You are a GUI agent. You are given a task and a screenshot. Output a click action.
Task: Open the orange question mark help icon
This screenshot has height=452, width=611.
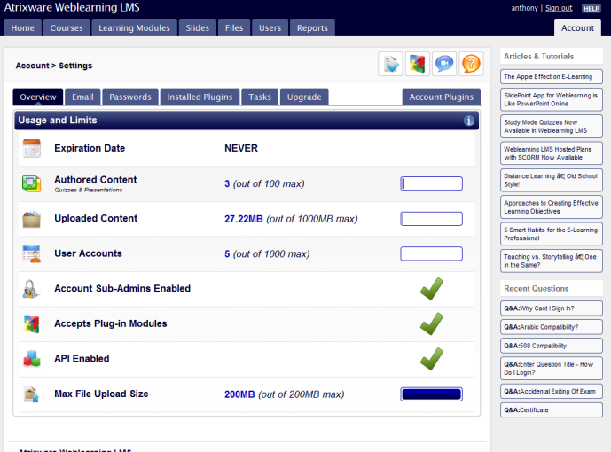(x=471, y=64)
